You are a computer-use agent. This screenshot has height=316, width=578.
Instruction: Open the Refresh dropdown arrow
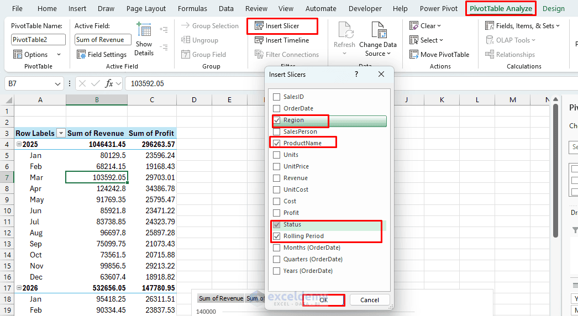pos(344,54)
